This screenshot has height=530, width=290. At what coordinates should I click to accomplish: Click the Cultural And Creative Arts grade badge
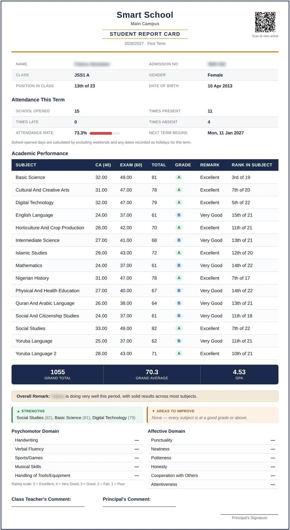(179, 190)
